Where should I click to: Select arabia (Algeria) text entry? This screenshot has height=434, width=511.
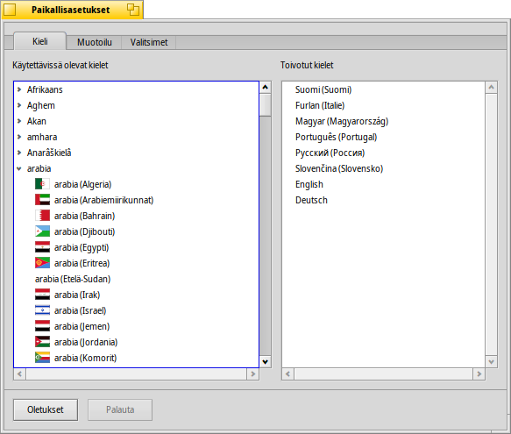click(82, 184)
